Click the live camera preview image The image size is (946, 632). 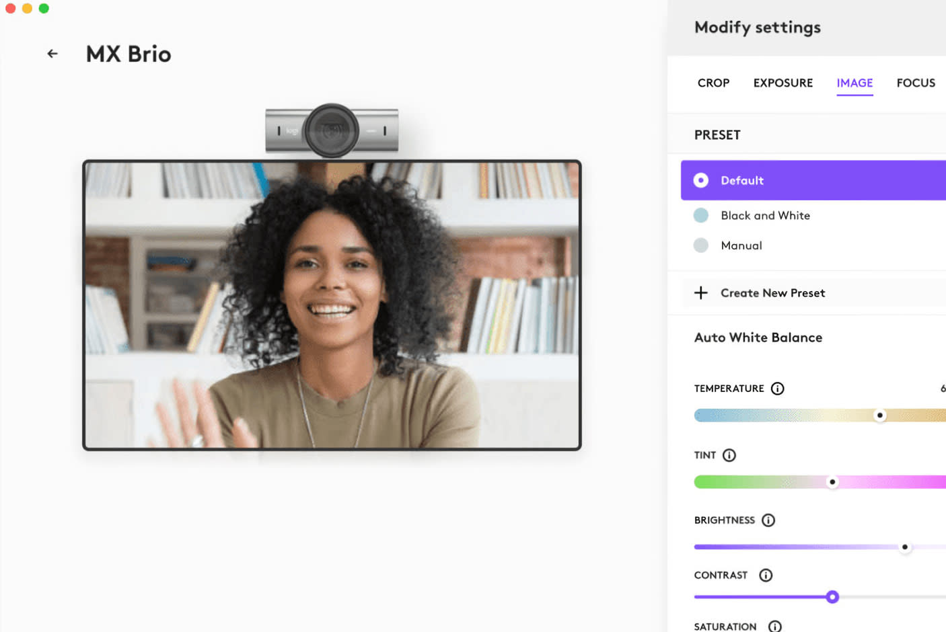pos(332,304)
